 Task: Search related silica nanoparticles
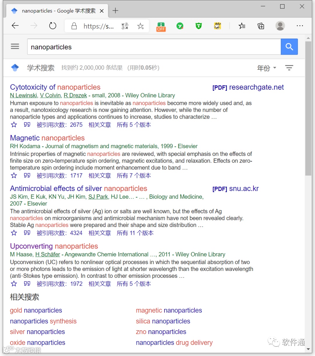163,321
